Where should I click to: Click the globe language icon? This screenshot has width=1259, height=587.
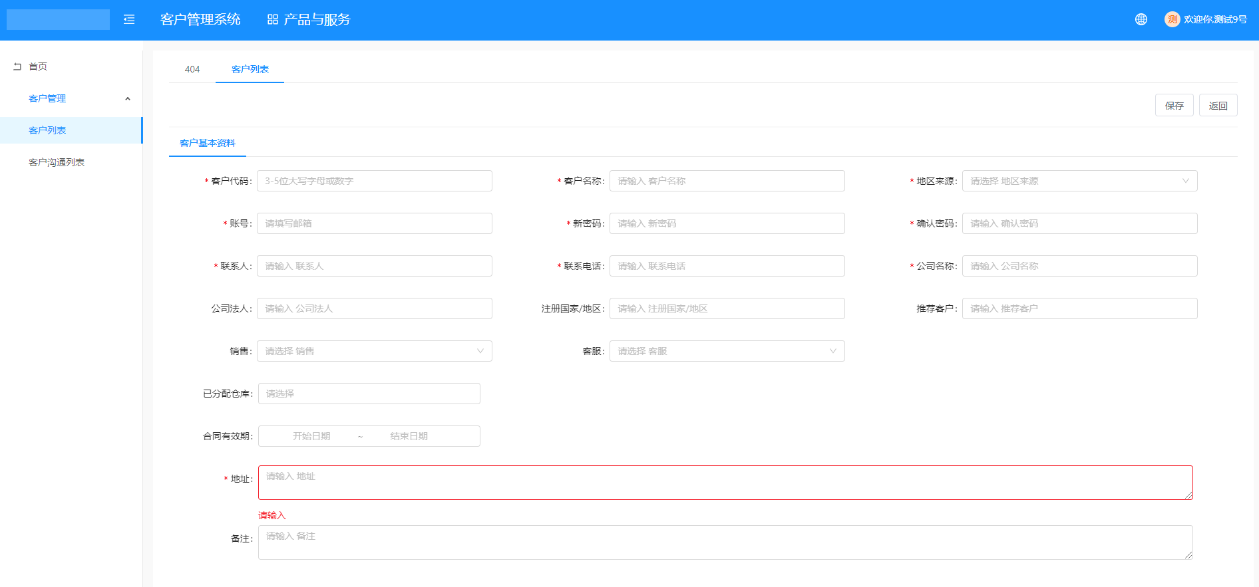click(x=1141, y=20)
